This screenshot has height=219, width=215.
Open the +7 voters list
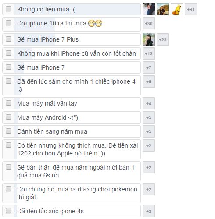[149, 67]
